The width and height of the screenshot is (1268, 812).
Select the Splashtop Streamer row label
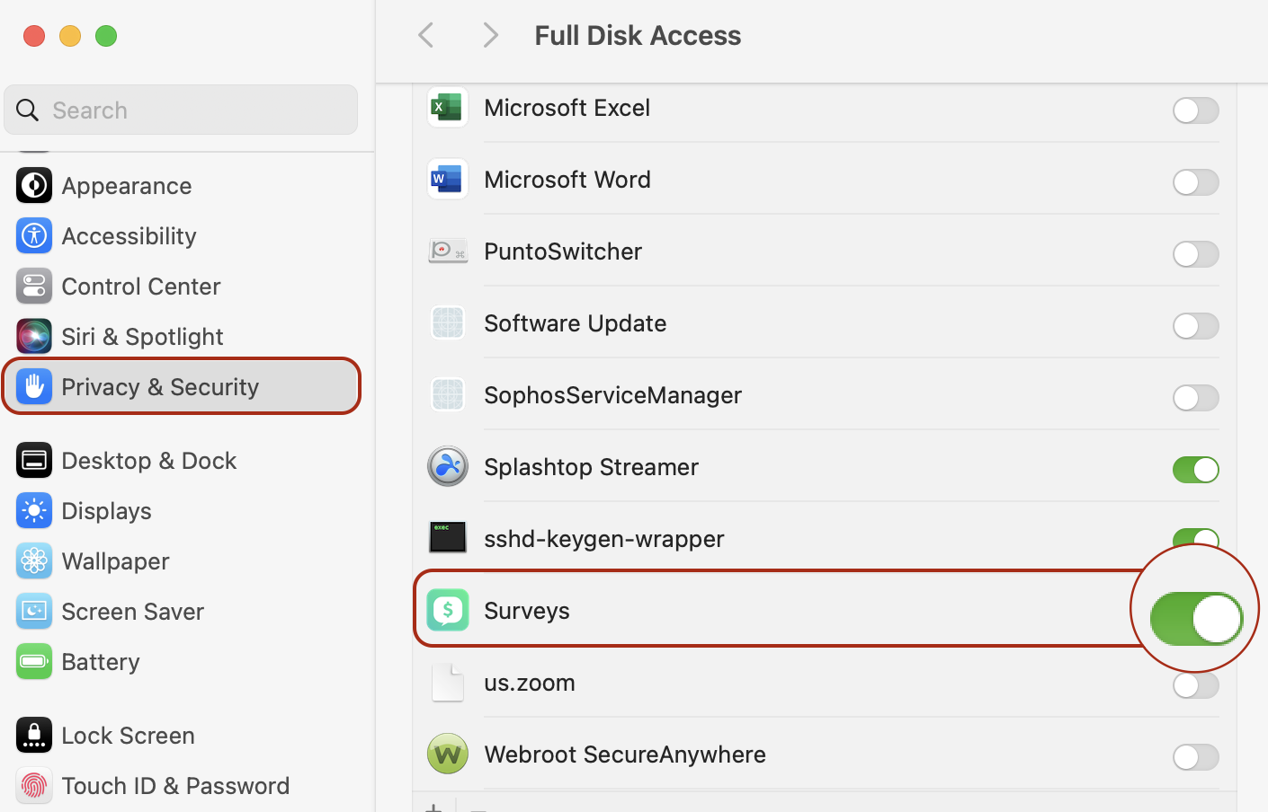click(591, 467)
